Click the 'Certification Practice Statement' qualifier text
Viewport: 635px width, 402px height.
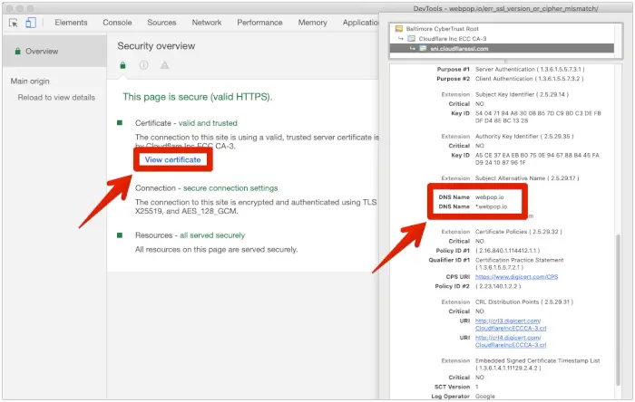519,260
